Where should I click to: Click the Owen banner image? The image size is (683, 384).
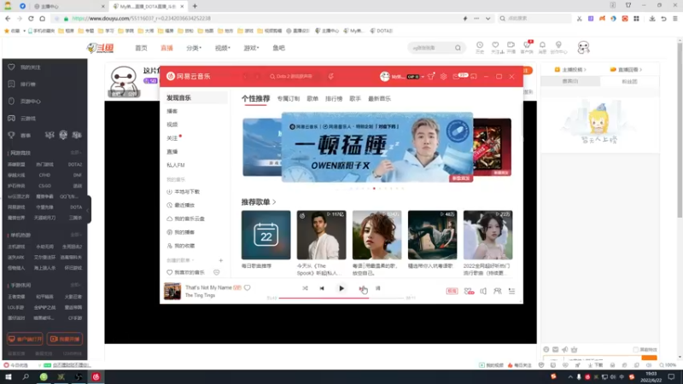(377, 147)
